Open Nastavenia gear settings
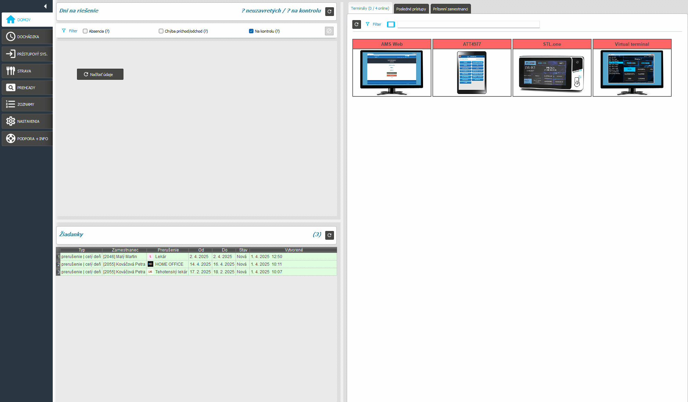The image size is (688, 402). [27, 121]
